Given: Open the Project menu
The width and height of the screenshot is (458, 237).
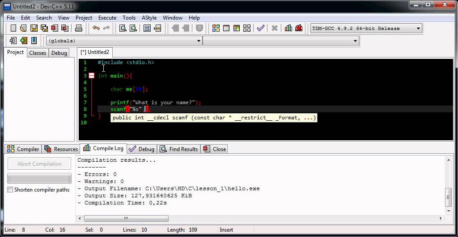Looking at the screenshot, I should point(84,18).
